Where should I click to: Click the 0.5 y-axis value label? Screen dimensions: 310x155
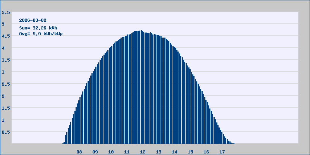coord(6,132)
